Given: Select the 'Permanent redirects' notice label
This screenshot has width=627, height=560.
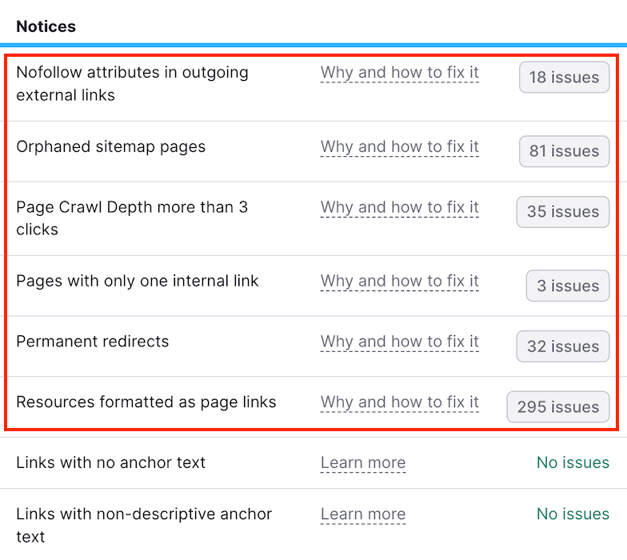Looking at the screenshot, I should tap(93, 342).
